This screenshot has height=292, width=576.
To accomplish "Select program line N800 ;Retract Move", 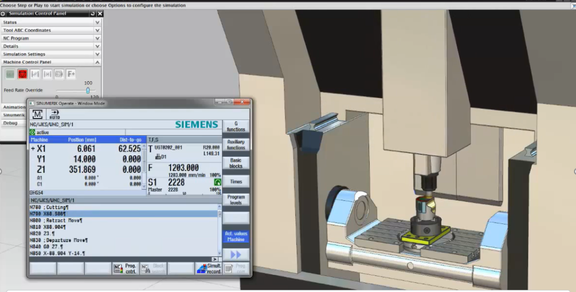I will point(123,220).
